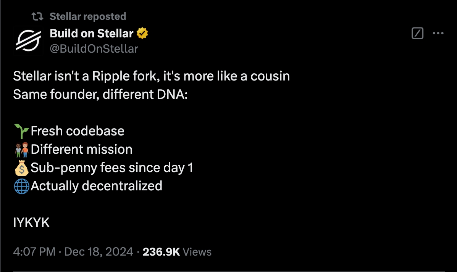Open the @BuildOnStellar handle

94,48
